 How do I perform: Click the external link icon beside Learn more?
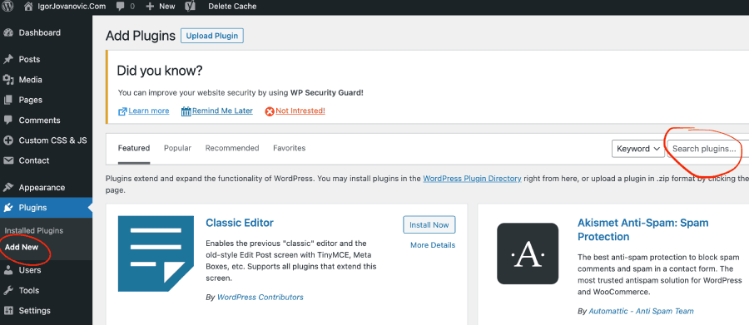tap(122, 111)
